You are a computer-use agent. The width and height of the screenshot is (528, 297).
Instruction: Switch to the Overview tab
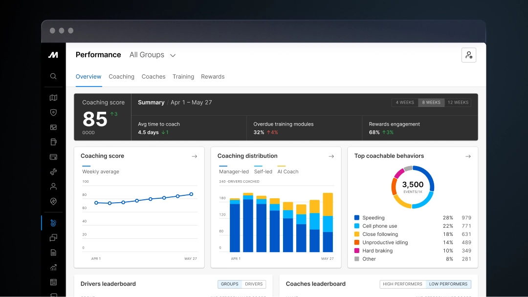88,77
